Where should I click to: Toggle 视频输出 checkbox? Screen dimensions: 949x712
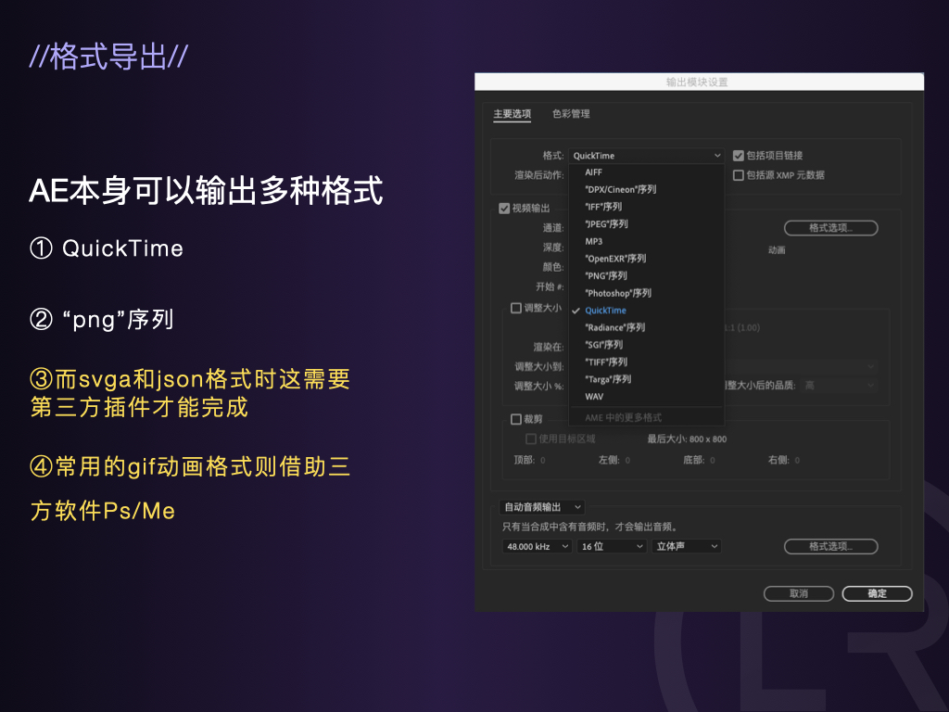(x=504, y=209)
